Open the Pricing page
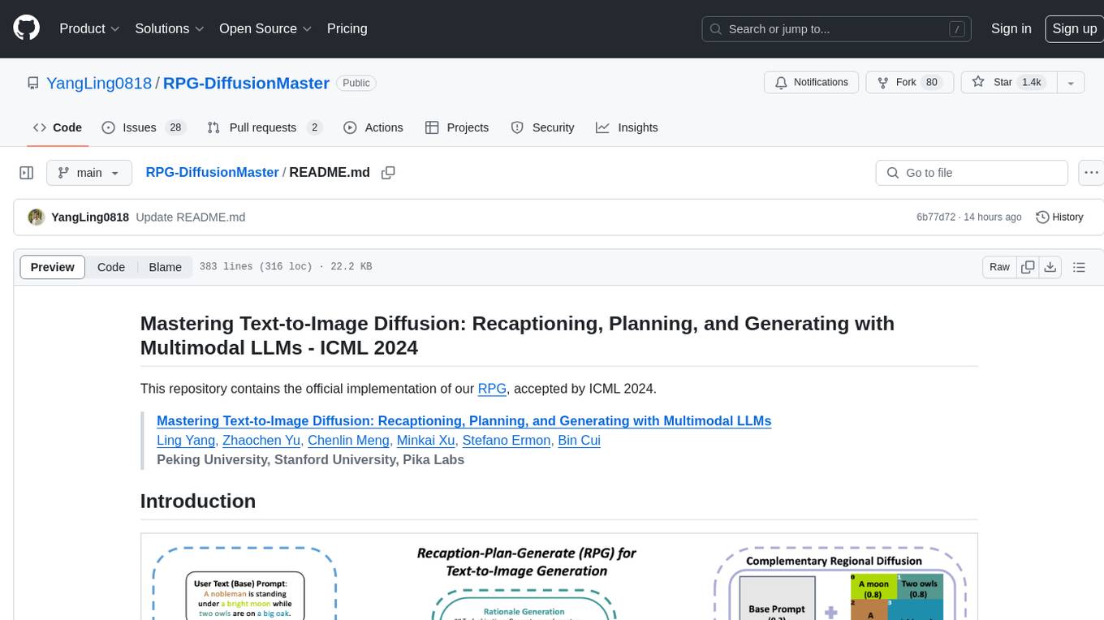Viewport: 1104px width, 620px height. [x=347, y=28]
